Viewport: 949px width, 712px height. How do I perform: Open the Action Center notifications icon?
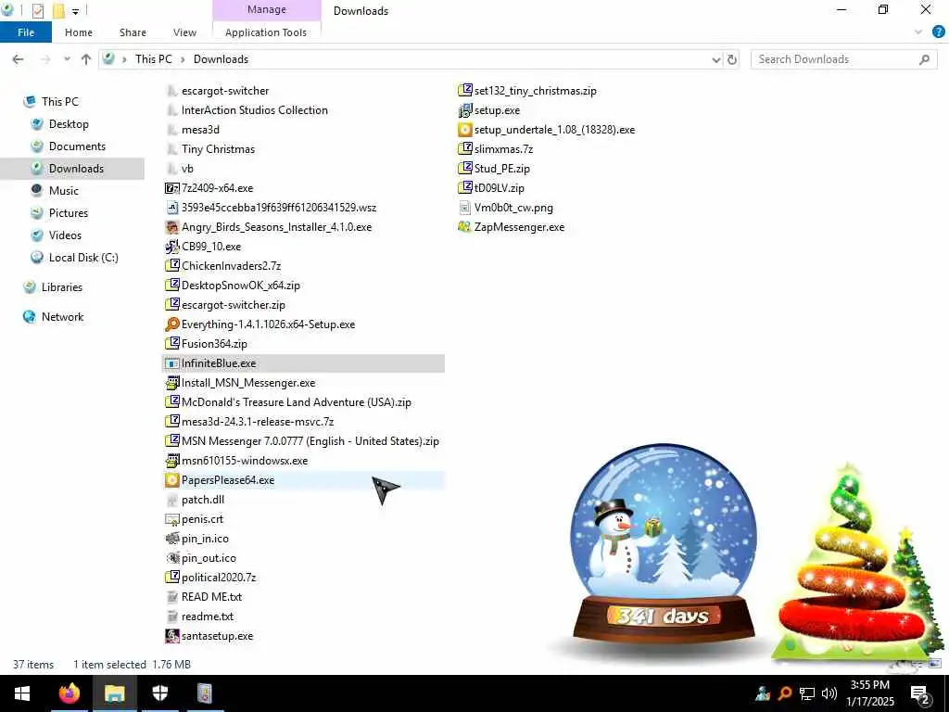coord(920,694)
